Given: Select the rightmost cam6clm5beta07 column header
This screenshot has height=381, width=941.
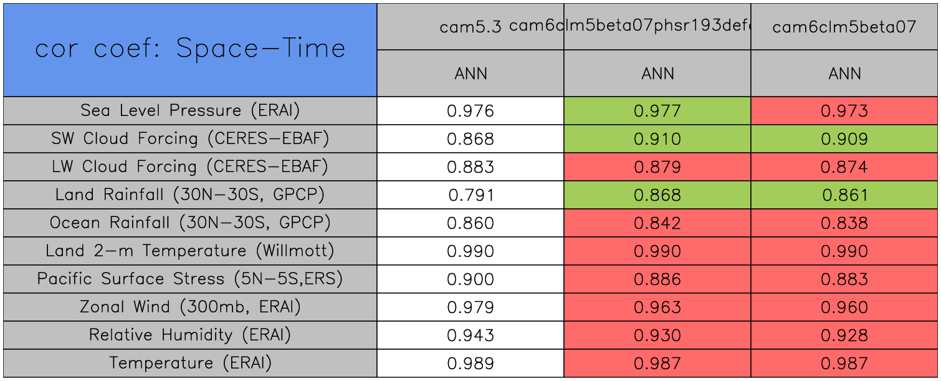Looking at the screenshot, I should click(x=844, y=27).
